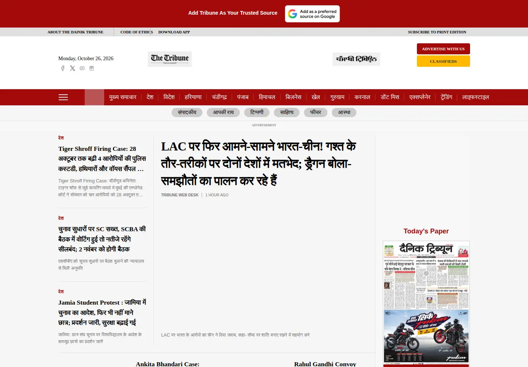Click Add as a preferred source on Google
Screen dimensions: 528x367
[312, 14]
